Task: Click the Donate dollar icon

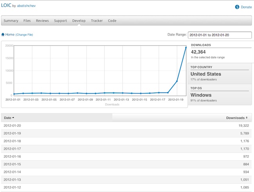Action: click(237, 7)
